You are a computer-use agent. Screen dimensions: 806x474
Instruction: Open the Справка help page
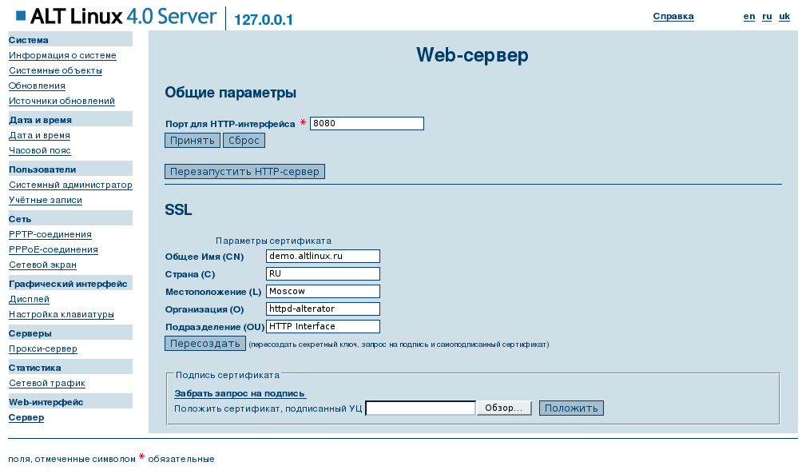pos(672,15)
